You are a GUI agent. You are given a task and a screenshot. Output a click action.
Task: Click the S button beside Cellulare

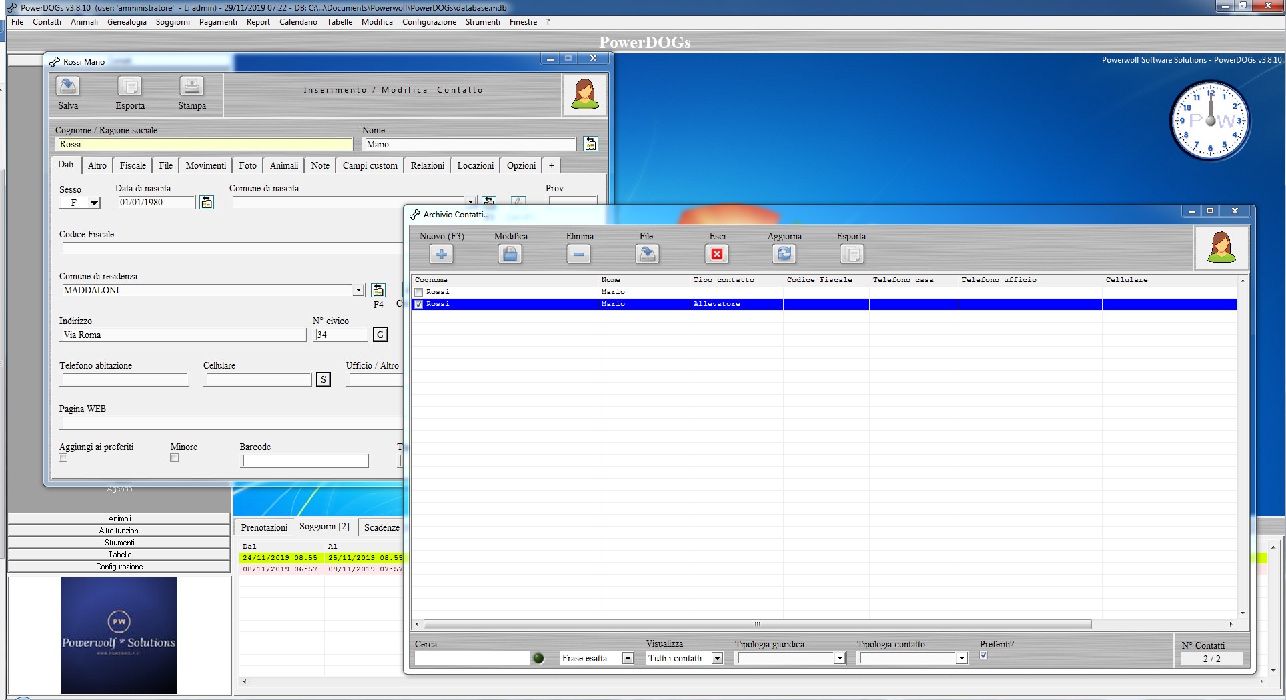click(324, 379)
